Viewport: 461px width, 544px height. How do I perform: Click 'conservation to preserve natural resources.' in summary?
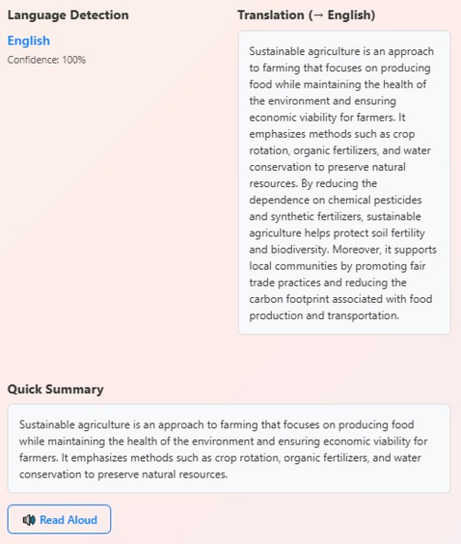pos(124,475)
